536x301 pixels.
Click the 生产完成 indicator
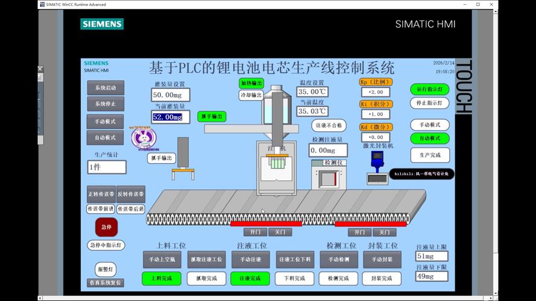click(430, 155)
